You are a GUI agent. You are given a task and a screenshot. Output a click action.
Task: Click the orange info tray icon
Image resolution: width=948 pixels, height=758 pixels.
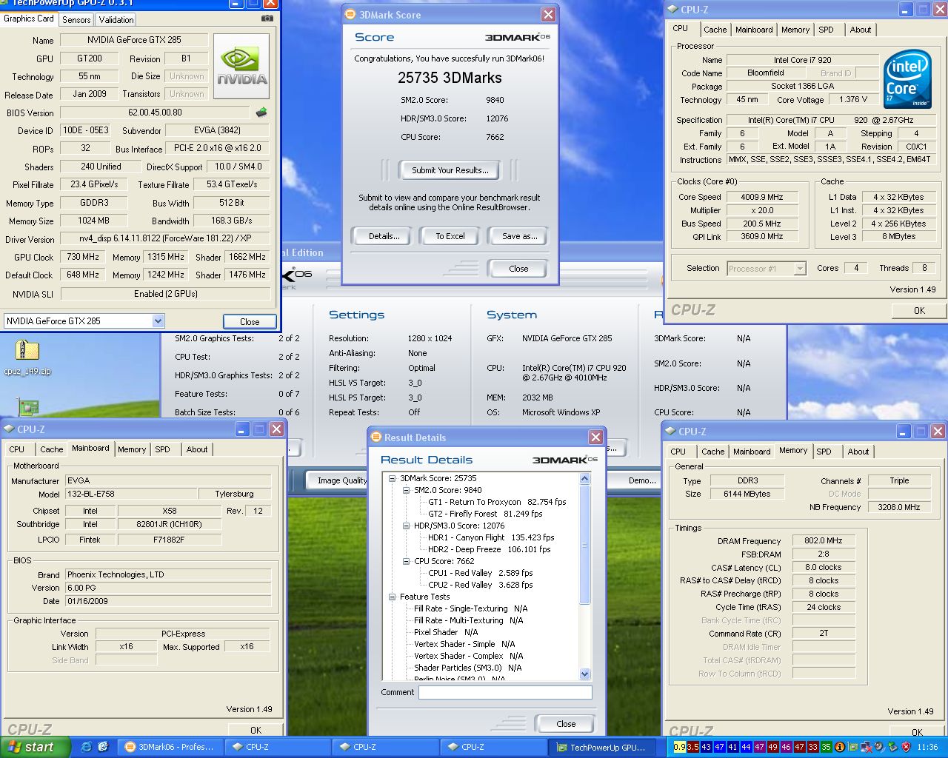pos(839,747)
